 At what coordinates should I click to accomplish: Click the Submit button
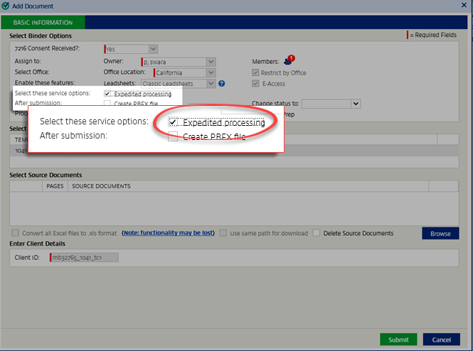point(398,340)
